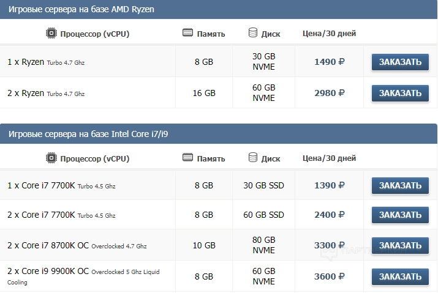Screen dimensions: 438x293
Task: Order the 2 x Ryzen 16 GB server
Action: click(x=400, y=93)
